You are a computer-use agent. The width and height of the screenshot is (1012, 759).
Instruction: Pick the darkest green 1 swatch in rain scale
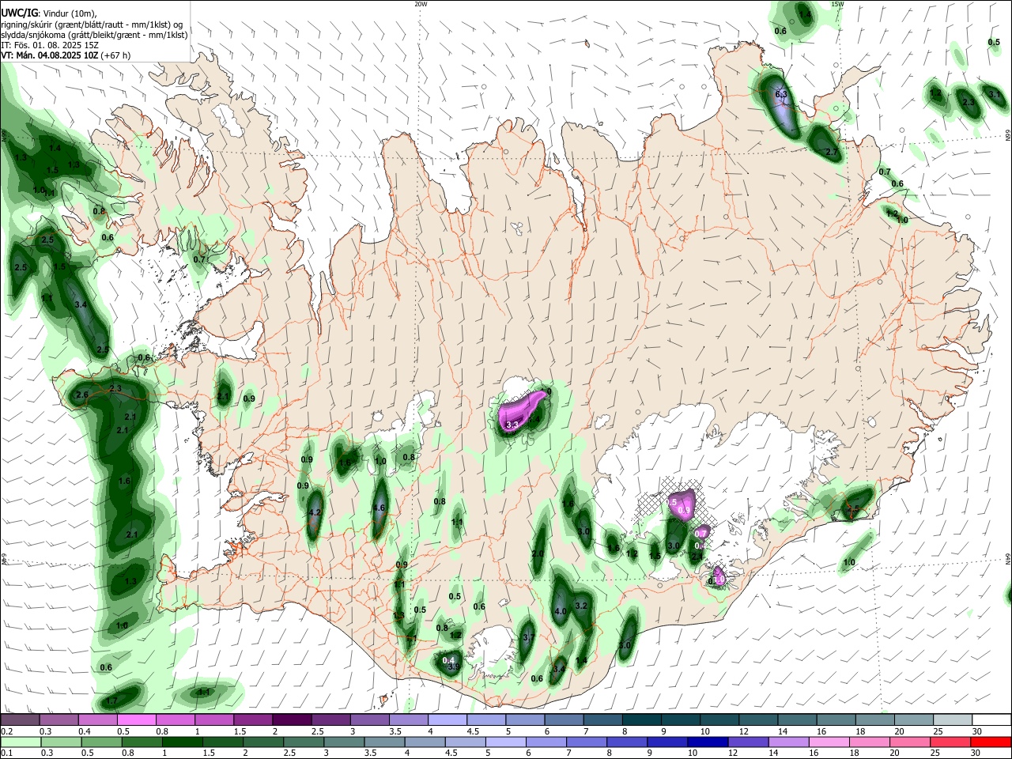[x=182, y=742]
